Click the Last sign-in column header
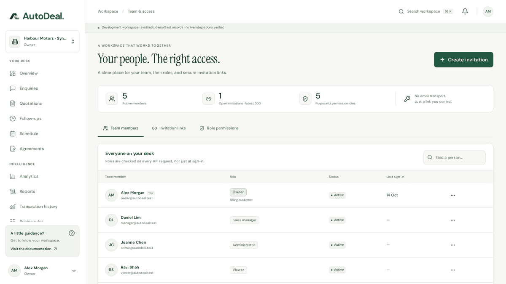Viewport: 506px width, 284px height. [395, 177]
